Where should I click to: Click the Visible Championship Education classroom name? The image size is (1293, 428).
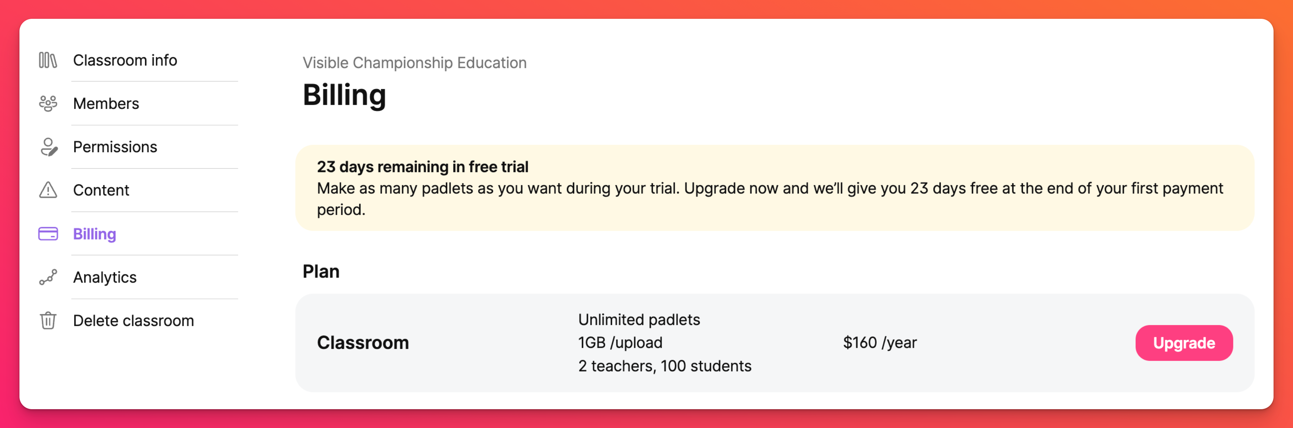414,63
